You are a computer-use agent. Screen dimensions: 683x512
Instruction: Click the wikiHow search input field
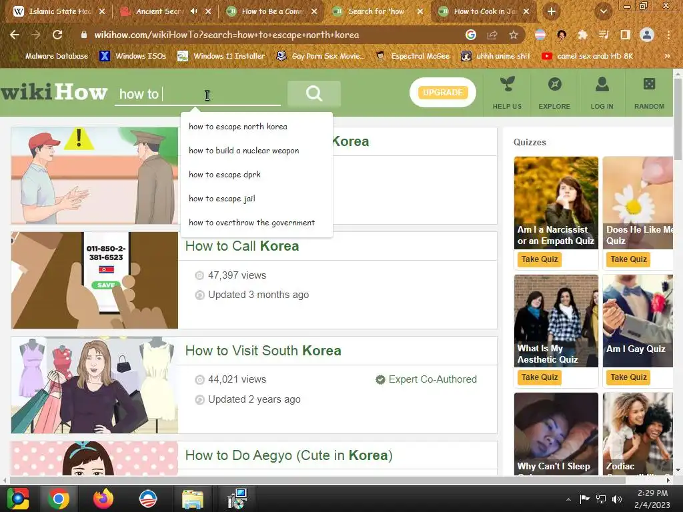(x=197, y=93)
